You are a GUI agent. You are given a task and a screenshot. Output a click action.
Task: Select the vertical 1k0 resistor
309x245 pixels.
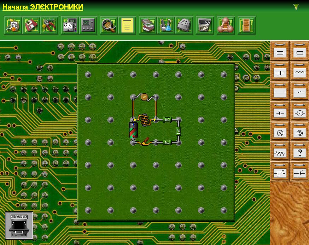[x=179, y=131]
